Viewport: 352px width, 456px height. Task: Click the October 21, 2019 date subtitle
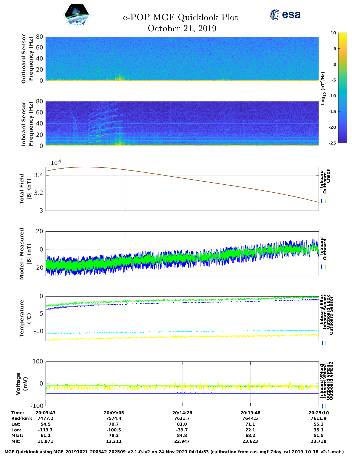click(182, 28)
